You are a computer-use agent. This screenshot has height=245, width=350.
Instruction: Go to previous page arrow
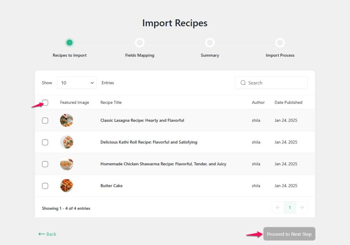coord(278,207)
